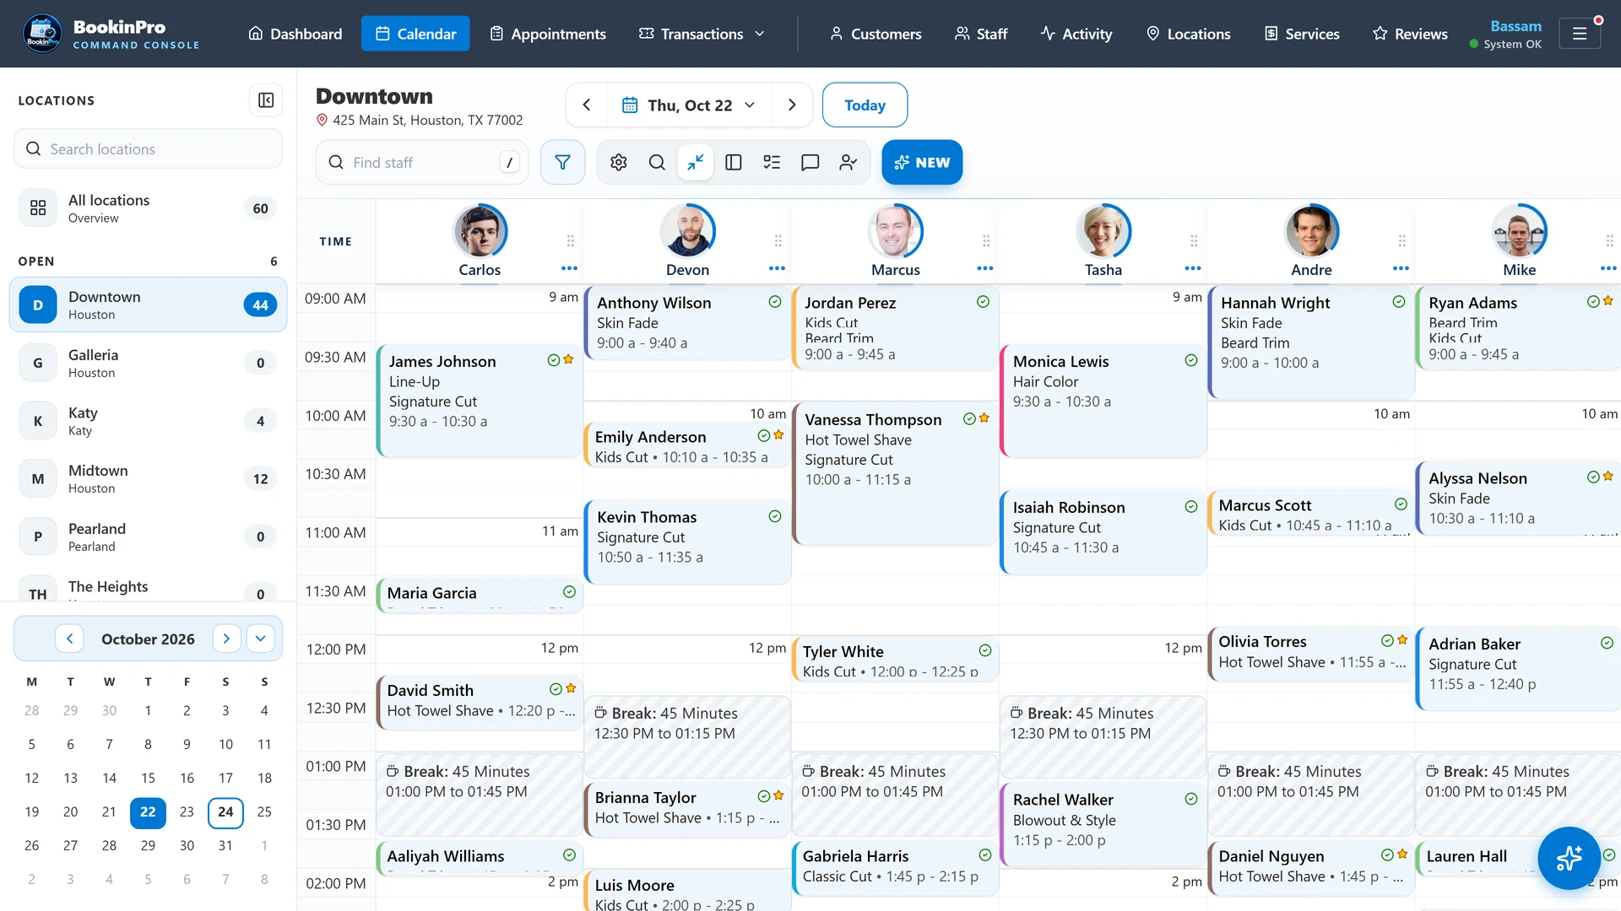The width and height of the screenshot is (1621, 911).
Task: Select All locations overview
Action: 148,208
